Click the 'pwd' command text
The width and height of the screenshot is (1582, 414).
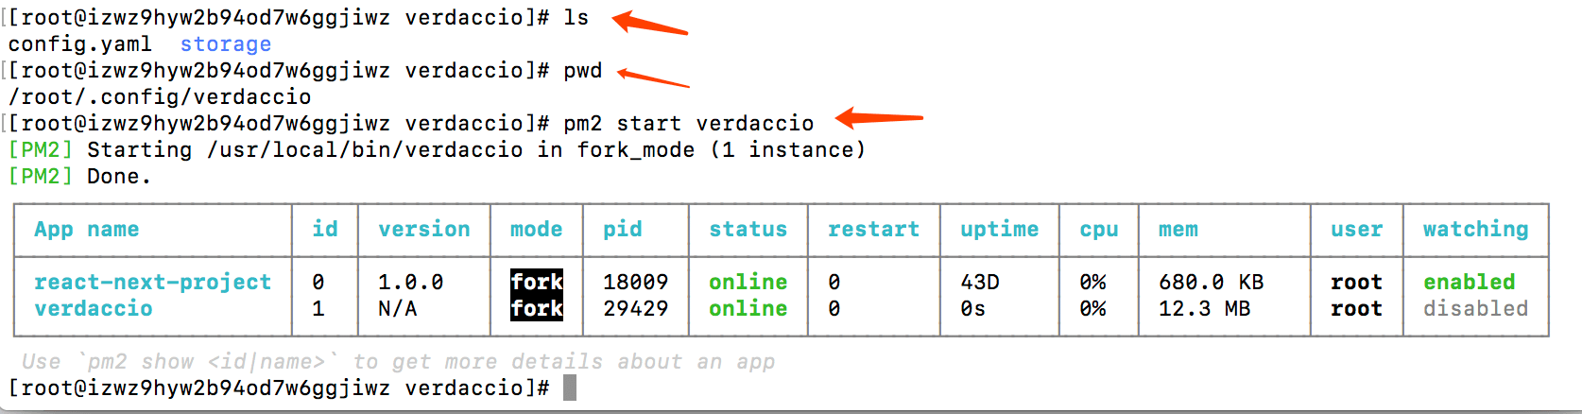pos(583,71)
